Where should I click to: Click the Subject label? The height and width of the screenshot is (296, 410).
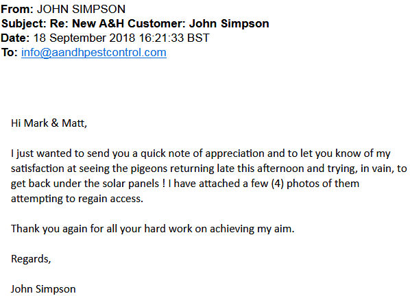24,23
